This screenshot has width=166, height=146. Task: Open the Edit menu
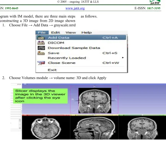pos(55,32)
